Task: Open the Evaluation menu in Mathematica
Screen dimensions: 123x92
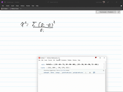Action: coord(64,60)
